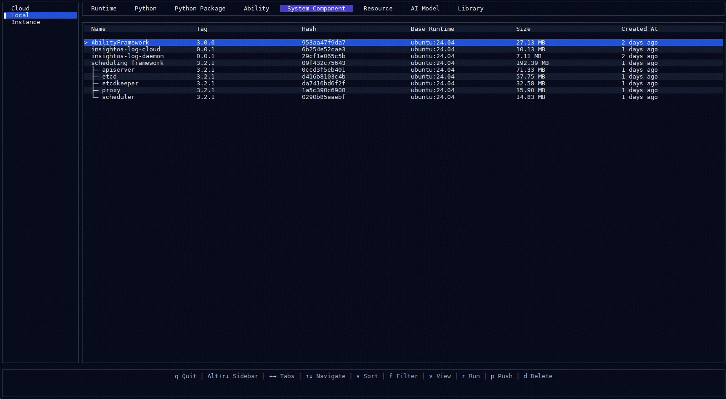
Task: Select the scheduling_framework parent row
Action: [x=404, y=63]
